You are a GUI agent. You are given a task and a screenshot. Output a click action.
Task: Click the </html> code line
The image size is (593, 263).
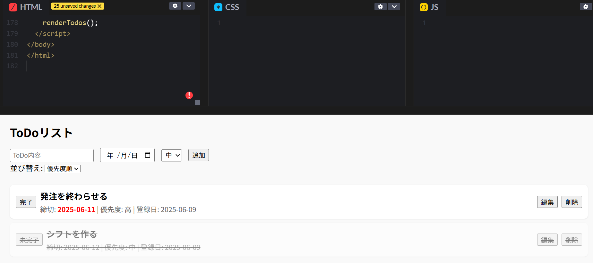pos(40,55)
